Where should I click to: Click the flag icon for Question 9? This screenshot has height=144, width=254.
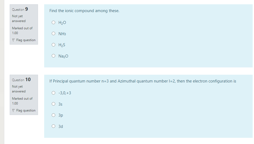tap(13, 40)
